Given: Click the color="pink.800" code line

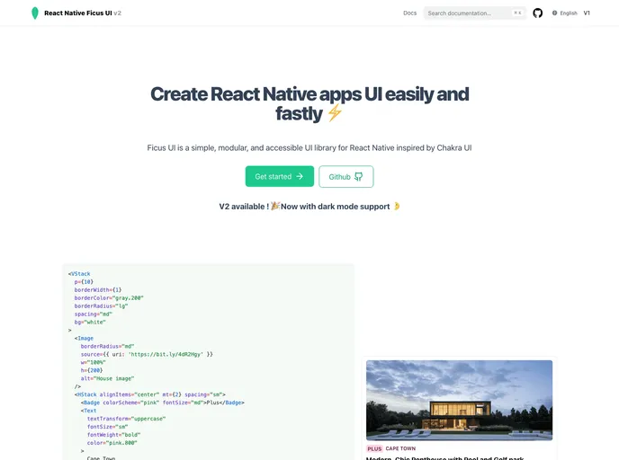Looking at the screenshot, I should (x=112, y=443).
